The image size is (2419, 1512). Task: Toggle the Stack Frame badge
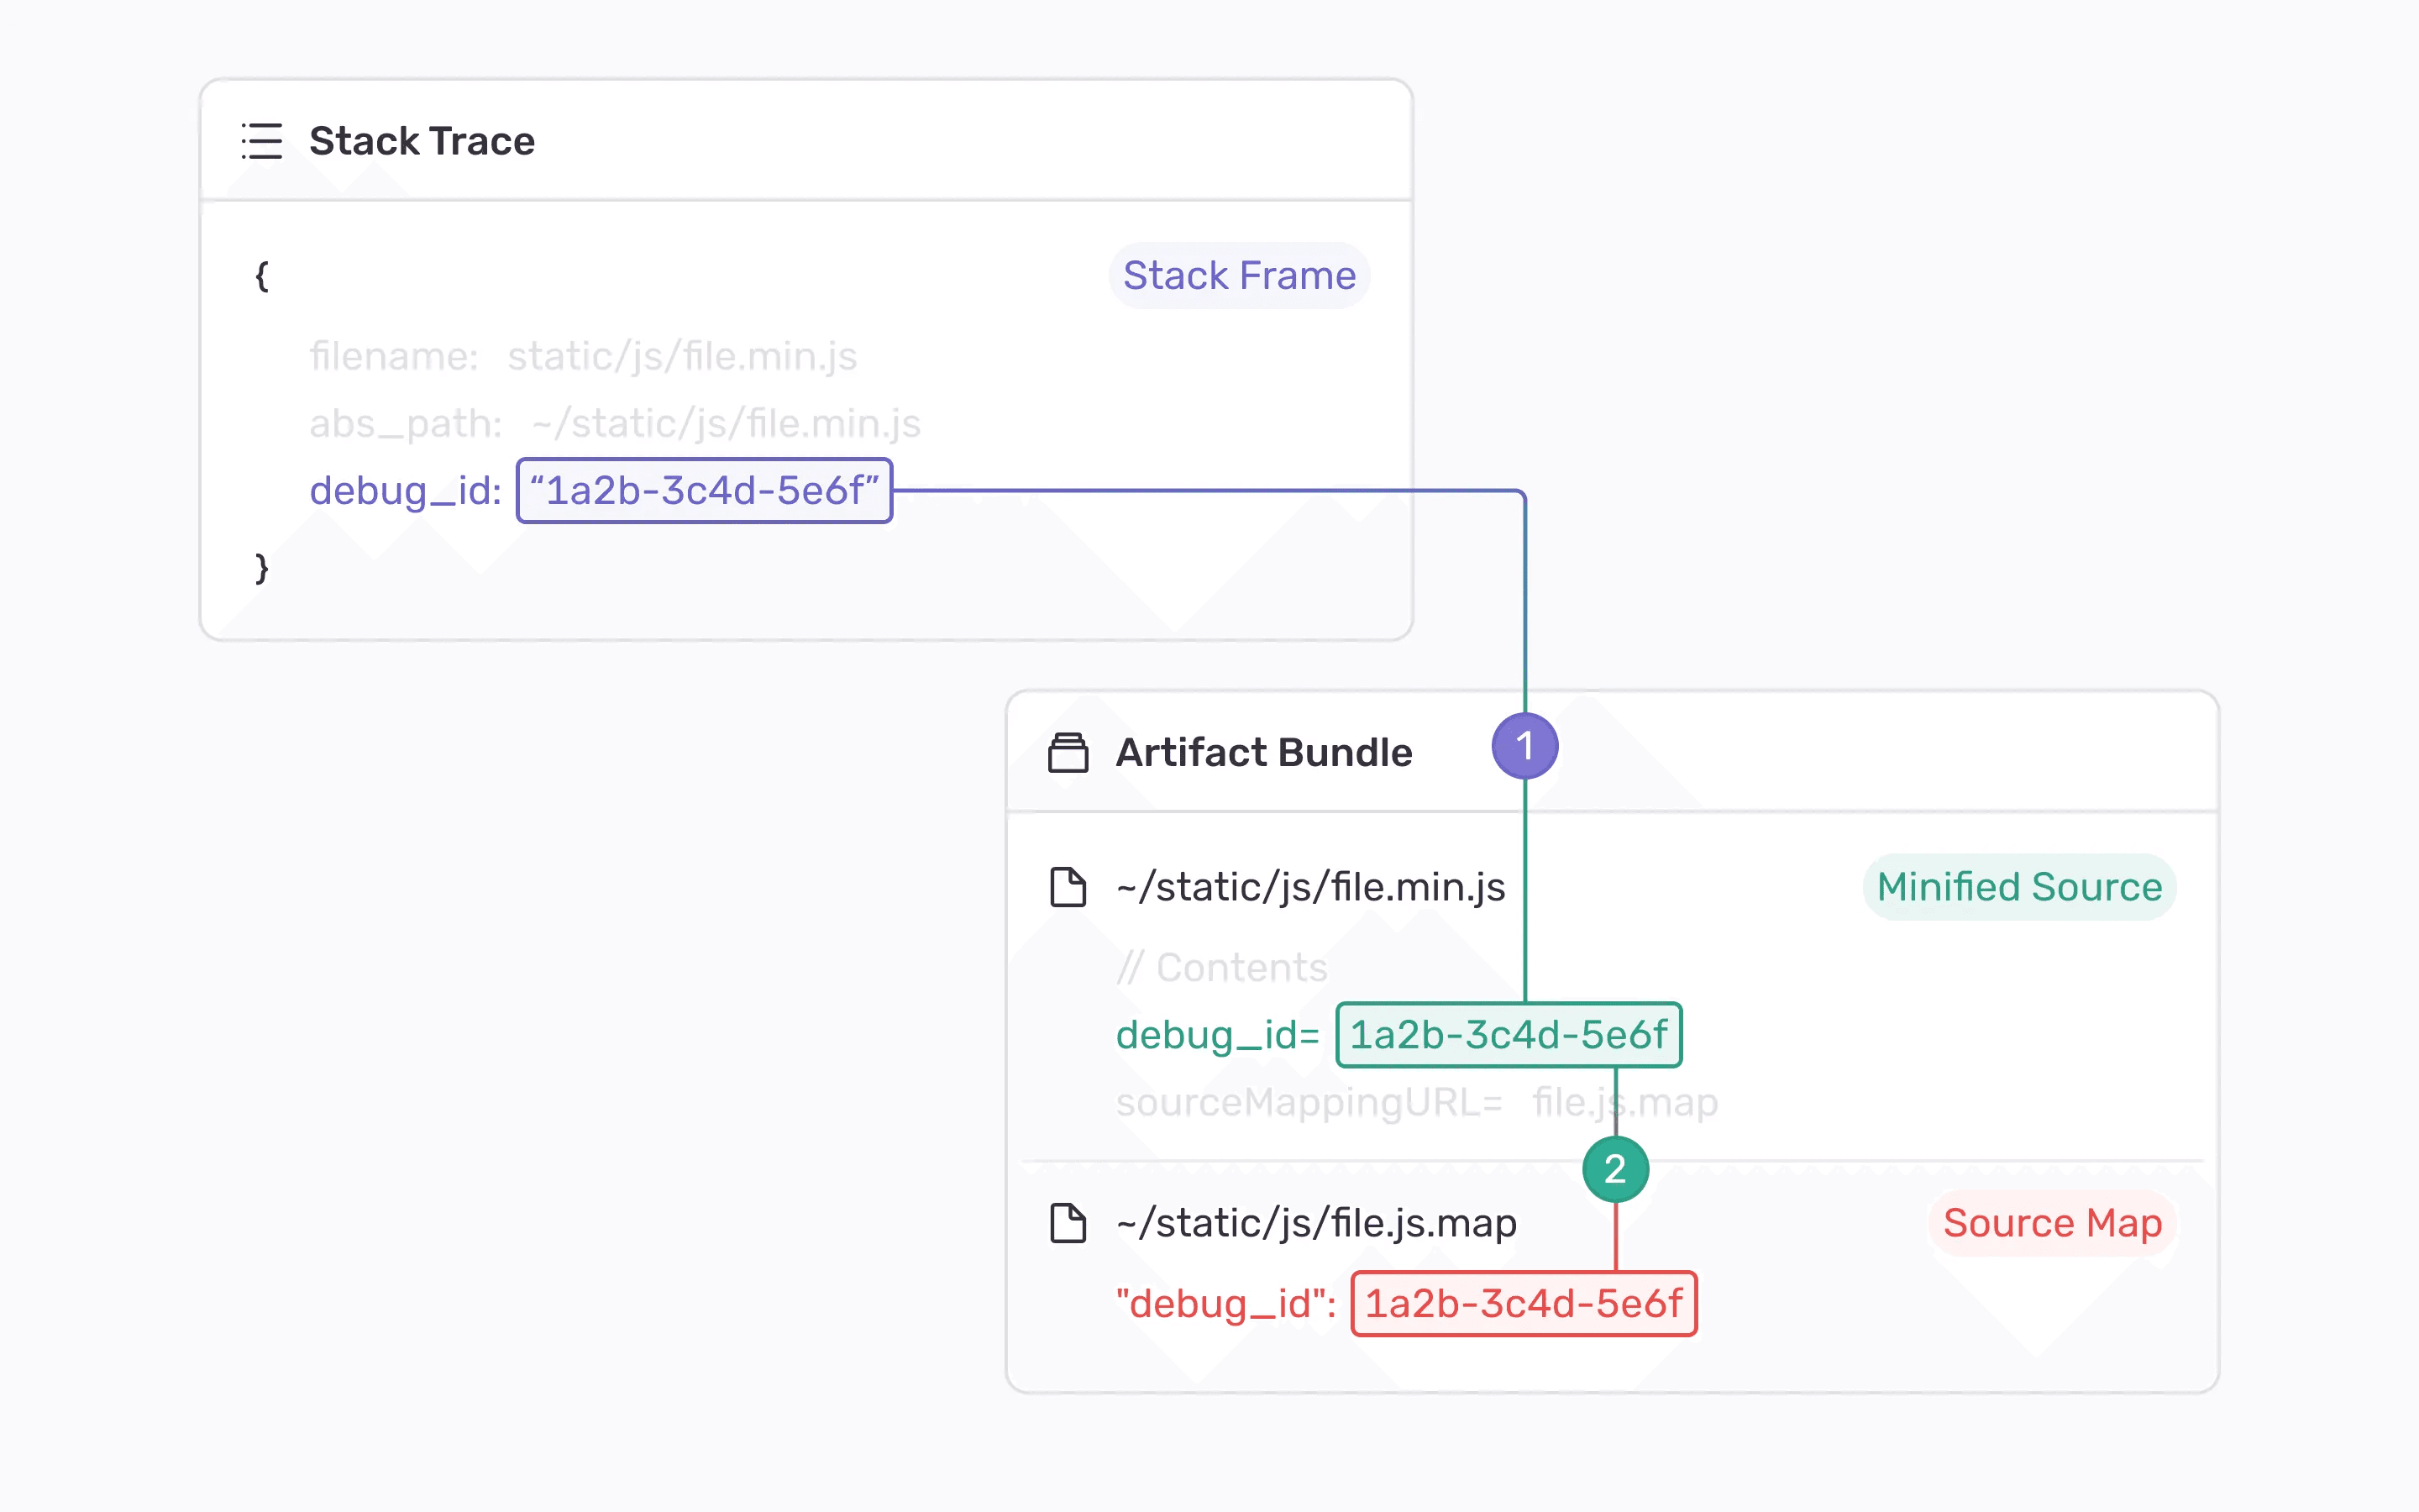1240,275
